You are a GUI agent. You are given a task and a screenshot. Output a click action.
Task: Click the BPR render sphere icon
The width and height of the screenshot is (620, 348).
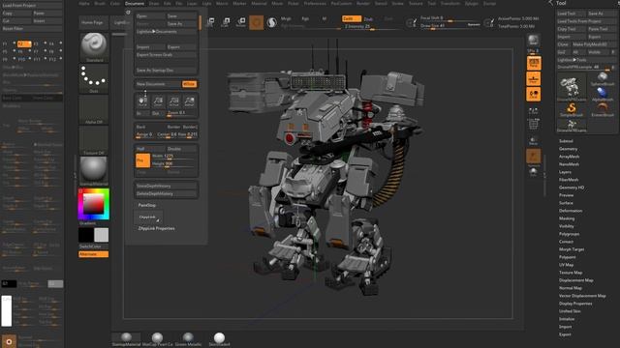click(534, 41)
